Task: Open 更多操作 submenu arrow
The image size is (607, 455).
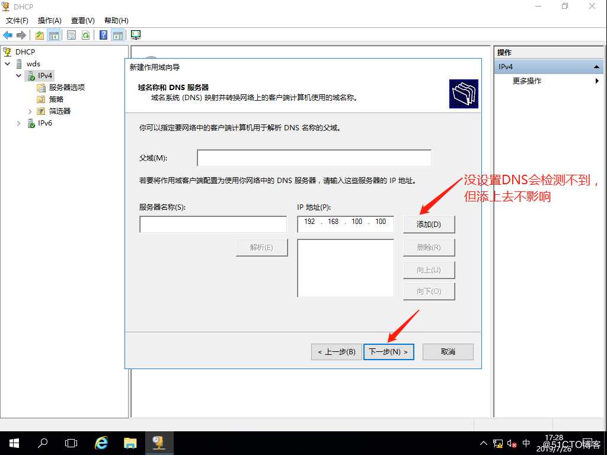Action: [x=597, y=81]
